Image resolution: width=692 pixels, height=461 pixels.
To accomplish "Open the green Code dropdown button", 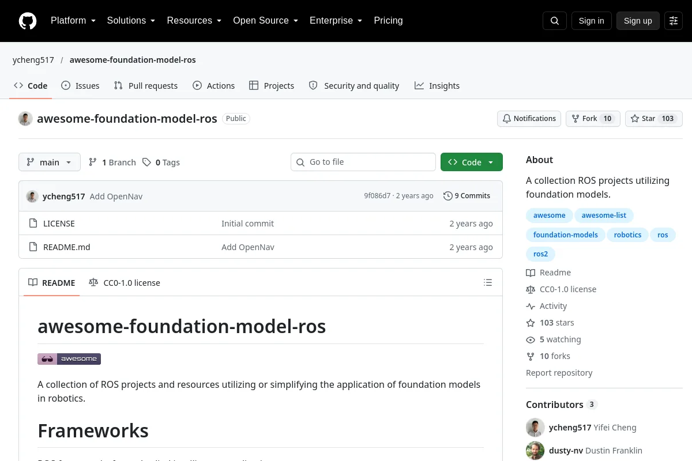I will (x=472, y=162).
